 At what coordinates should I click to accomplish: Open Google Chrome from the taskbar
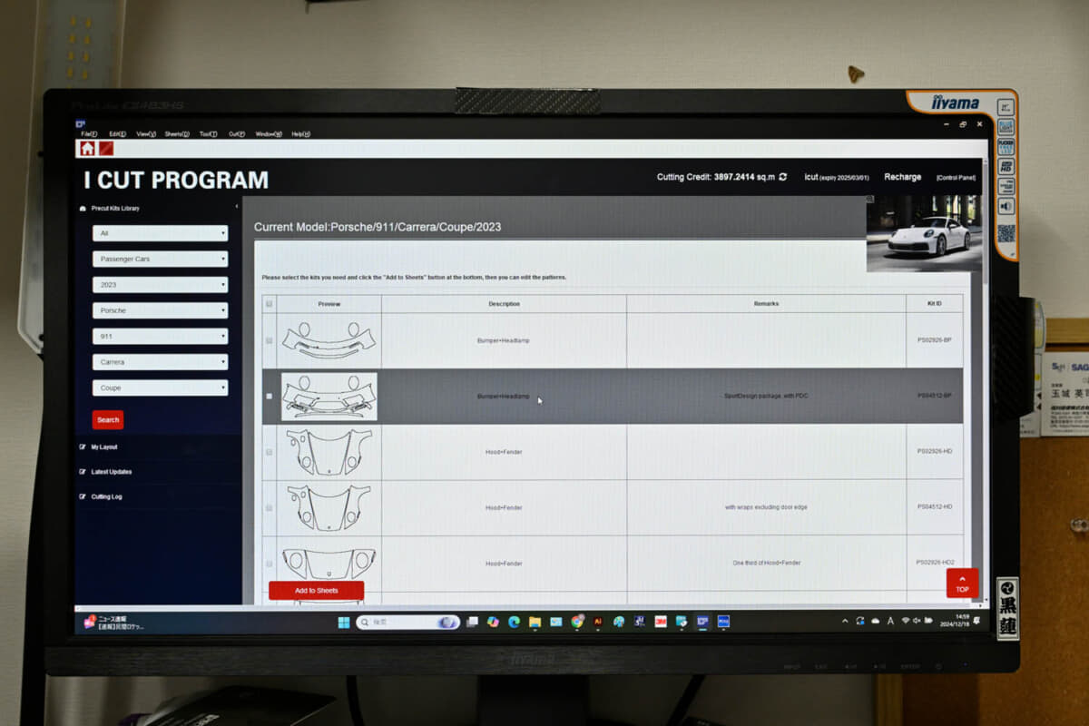click(x=577, y=622)
